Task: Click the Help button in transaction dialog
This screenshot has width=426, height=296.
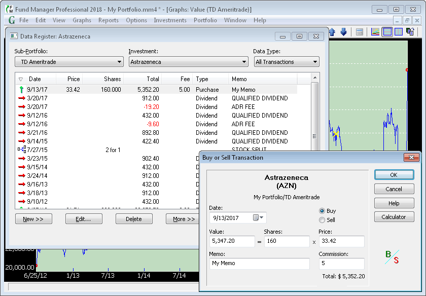Action: (394, 203)
